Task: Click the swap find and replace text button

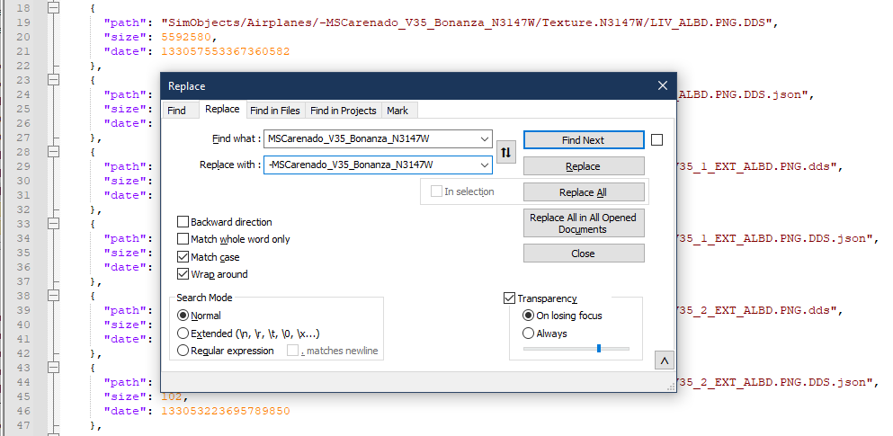Action: click(505, 152)
